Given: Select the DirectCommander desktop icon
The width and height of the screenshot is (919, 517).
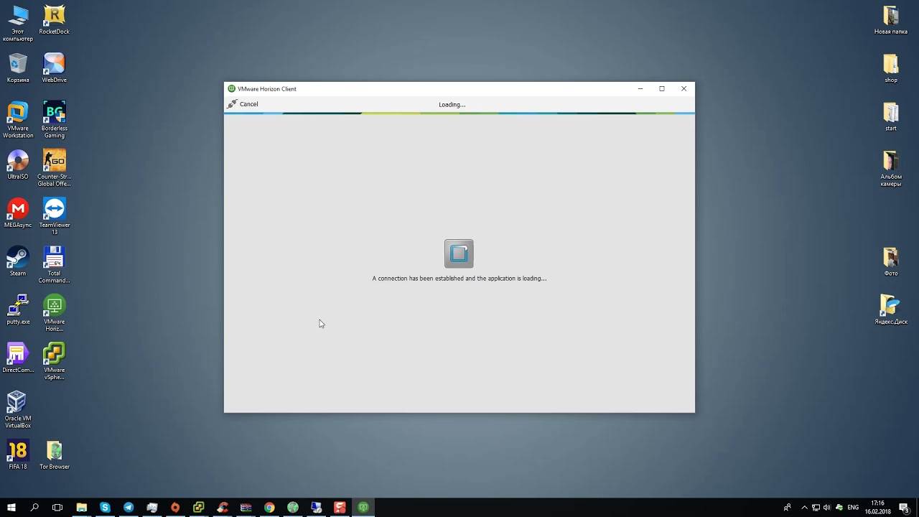Looking at the screenshot, I should tap(18, 358).
